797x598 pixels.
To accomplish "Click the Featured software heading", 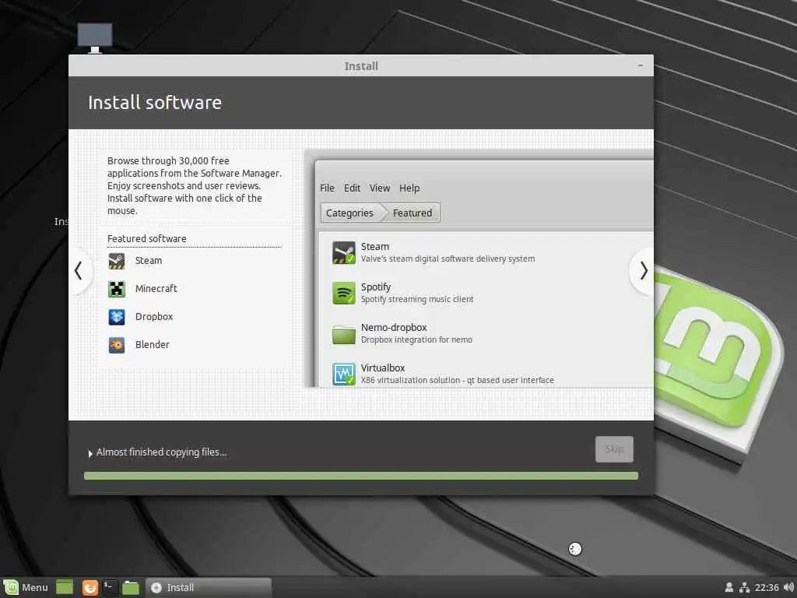I will [147, 238].
